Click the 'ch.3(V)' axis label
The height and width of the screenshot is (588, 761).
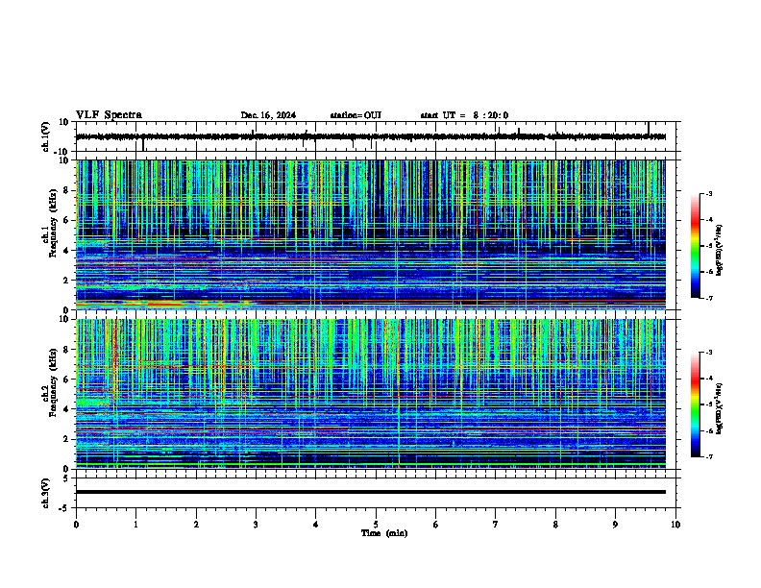click(46, 493)
